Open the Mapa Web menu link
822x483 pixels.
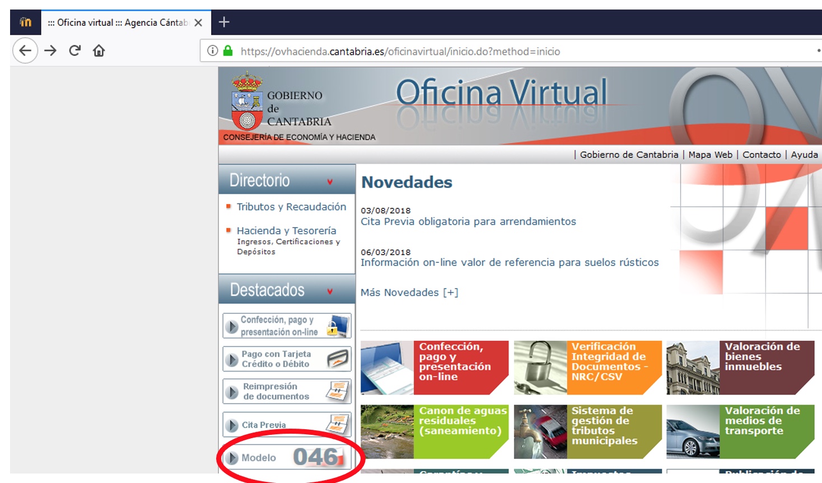point(710,155)
